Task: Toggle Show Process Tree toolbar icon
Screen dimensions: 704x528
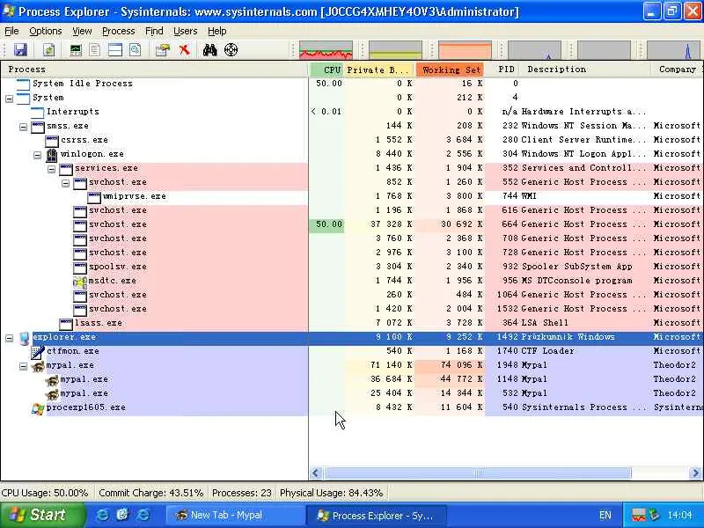Action: point(95,50)
